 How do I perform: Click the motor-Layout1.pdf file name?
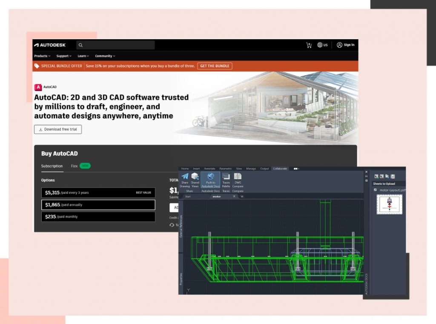[x=392, y=190]
